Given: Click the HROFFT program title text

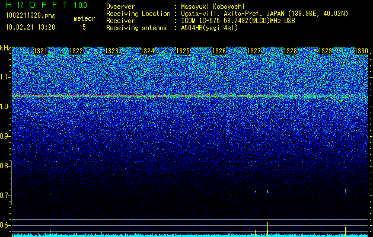Looking at the screenshot, I should (x=37, y=5).
